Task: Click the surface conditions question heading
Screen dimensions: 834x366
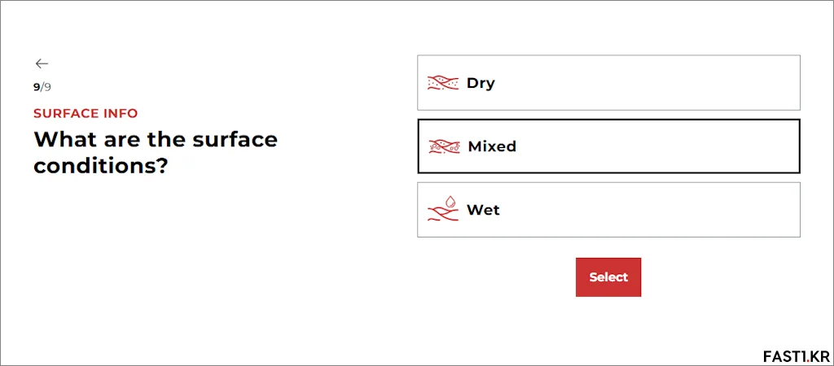Action: 156,152
